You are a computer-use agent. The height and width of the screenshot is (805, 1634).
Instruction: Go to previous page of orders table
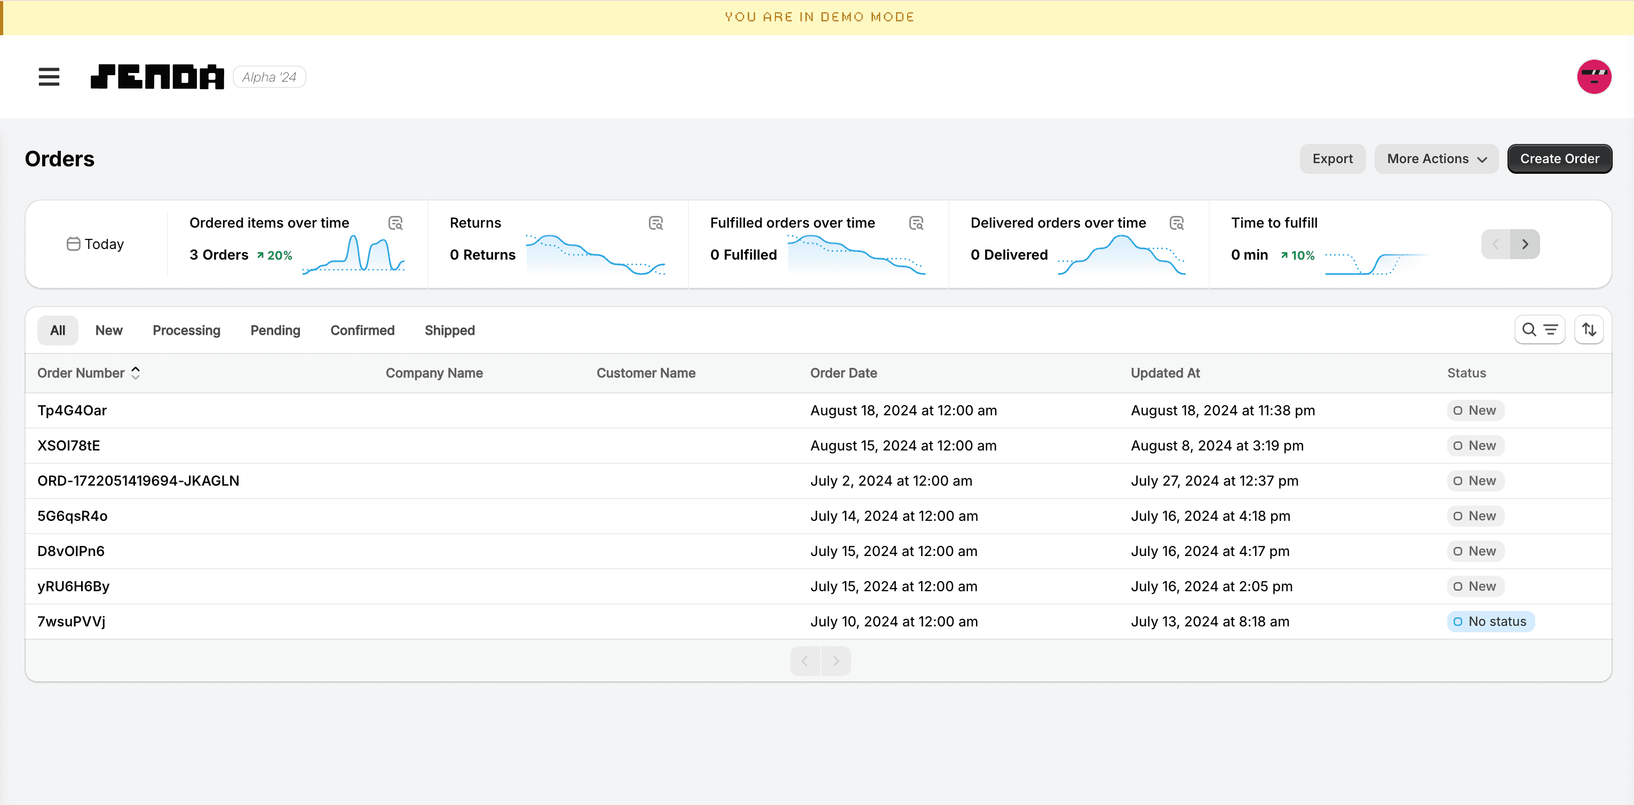pyautogui.click(x=805, y=661)
